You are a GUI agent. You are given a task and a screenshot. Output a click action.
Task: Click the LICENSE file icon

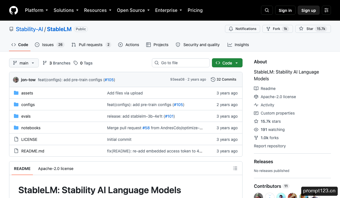point(16,139)
